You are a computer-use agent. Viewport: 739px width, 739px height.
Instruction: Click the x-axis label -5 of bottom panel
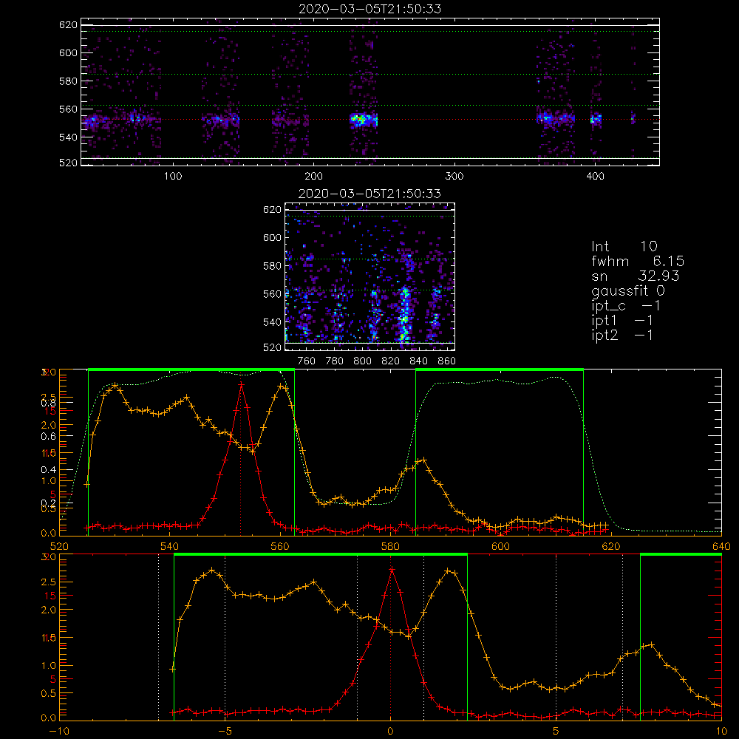tap(225, 731)
